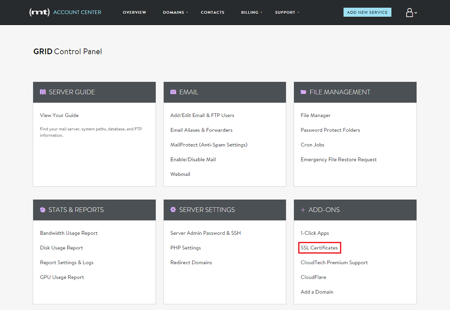The image size is (450, 310).
Task: Open the File Manager link
Action: tap(315, 115)
